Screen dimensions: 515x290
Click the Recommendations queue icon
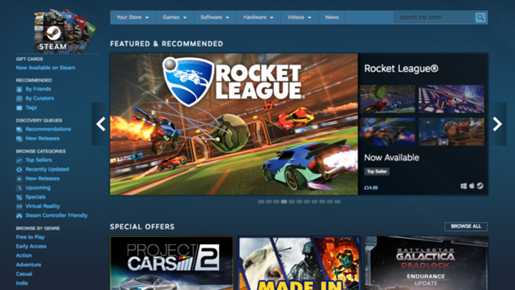pyautogui.click(x=19, y=129)
